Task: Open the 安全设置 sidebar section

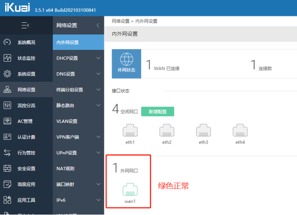Action: click(x=26, y=169)
